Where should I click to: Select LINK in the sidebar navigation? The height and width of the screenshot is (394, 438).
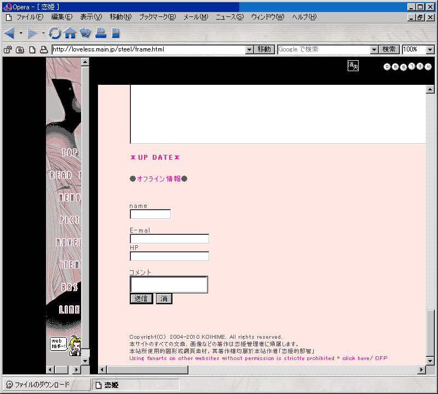point(70,309)
